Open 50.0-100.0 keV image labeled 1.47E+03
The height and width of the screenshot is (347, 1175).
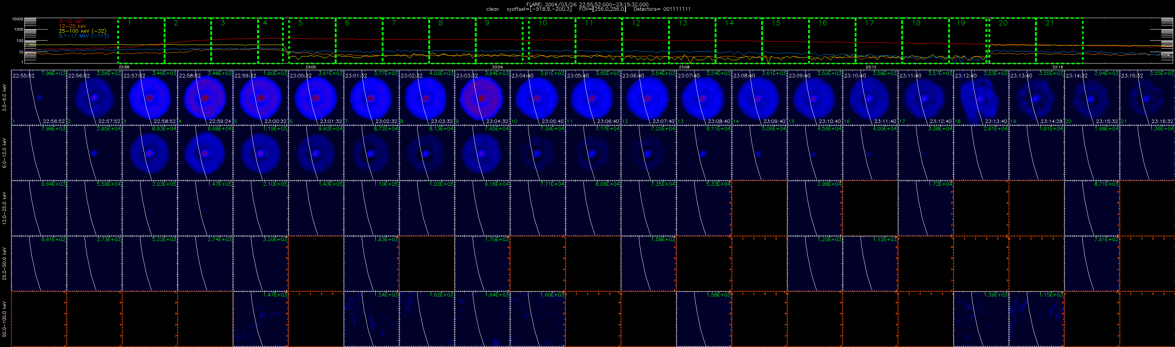[x=260, y=319]
